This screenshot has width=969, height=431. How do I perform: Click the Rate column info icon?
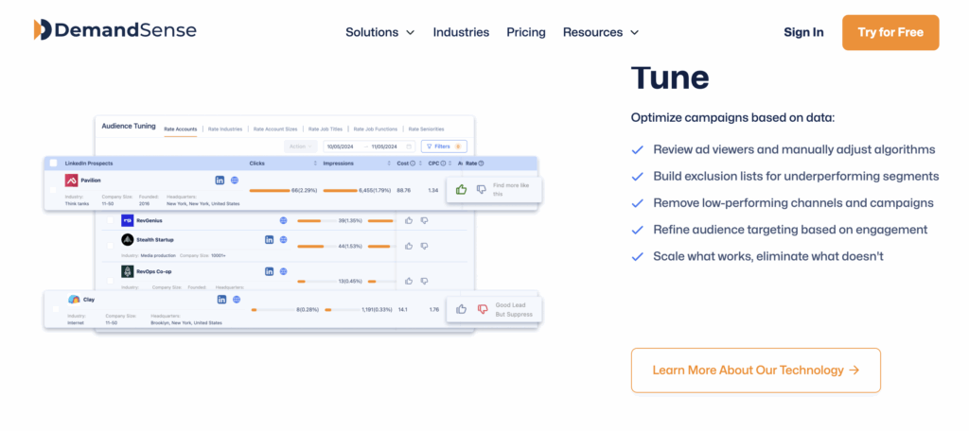[x=481, y=164]
